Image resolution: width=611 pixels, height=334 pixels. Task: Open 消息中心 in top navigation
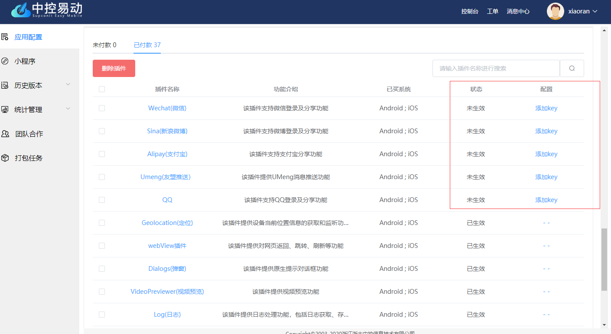click(x=518, y=11)
